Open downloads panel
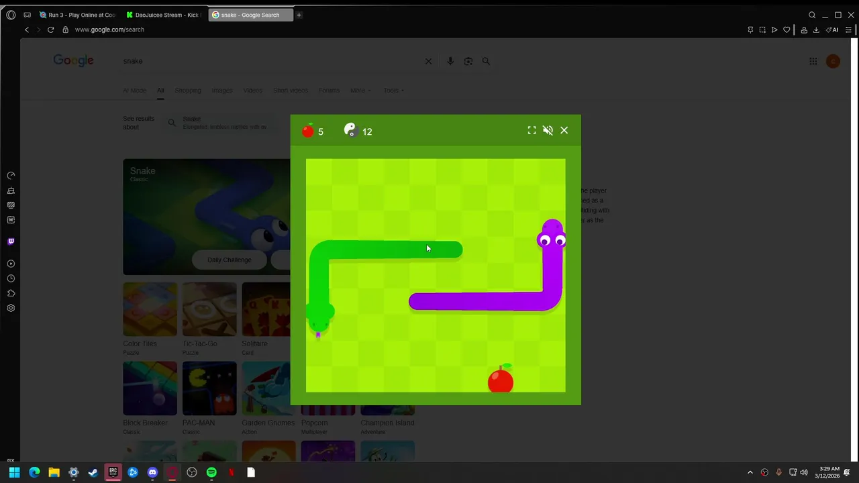Screen dimensions: 859x483 pyautogui.click(x=816, y=30)
